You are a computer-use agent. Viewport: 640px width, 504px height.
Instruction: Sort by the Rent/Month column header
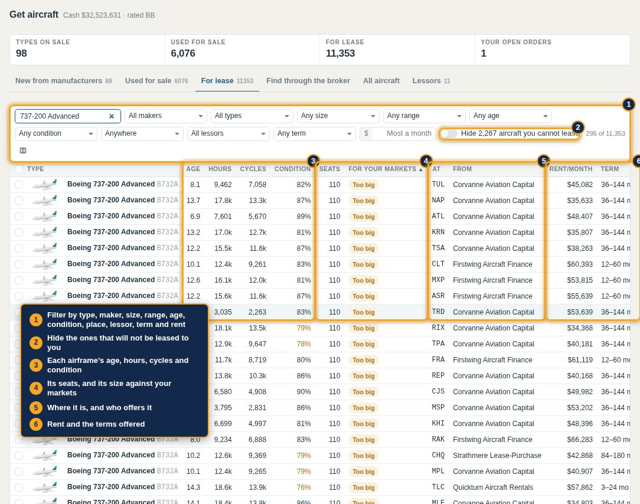[x=570, y=169]
